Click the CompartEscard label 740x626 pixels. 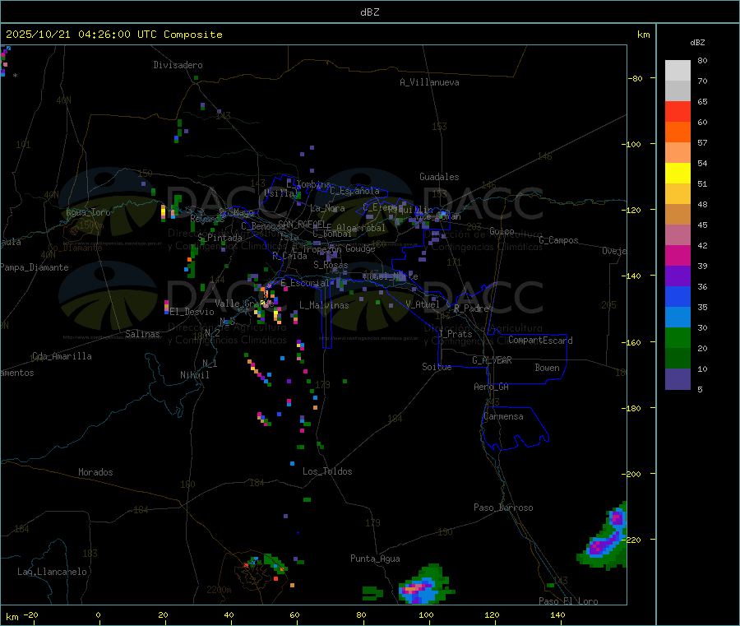tap(540, 341)
